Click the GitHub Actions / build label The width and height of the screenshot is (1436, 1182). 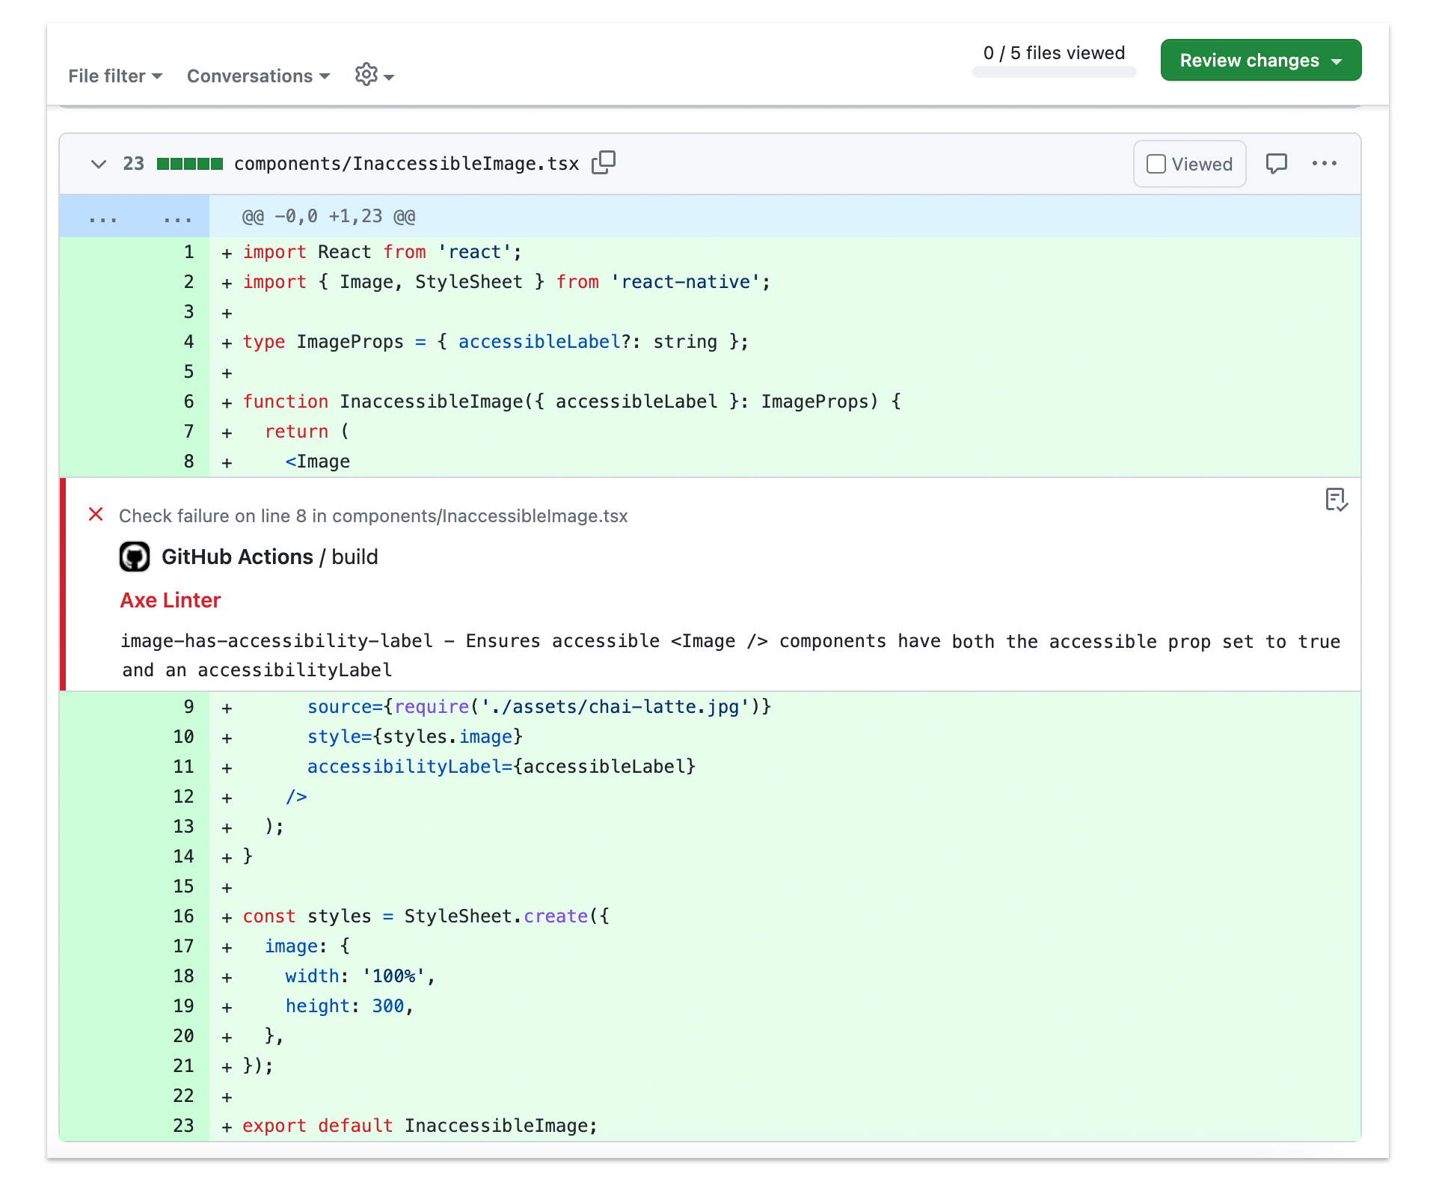269,557
